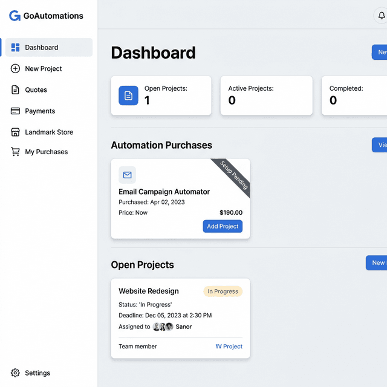This screenshot has width=387, height=387.
Task: Click the 'Status: In Progress' line
Action: click(x=145, y=305)
